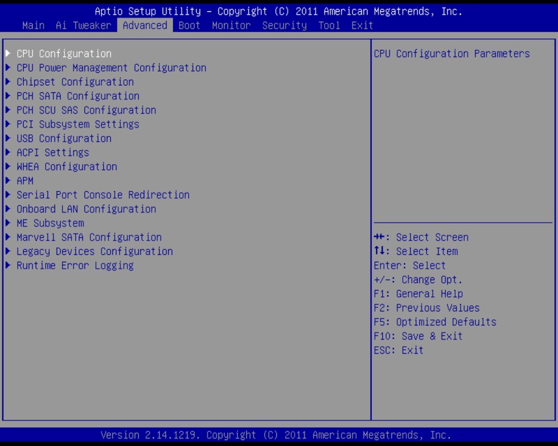The width and height of the screenshot is (558, 446).
Task: Choose PCI Subsystem Settings
Action: click(77, 124)
